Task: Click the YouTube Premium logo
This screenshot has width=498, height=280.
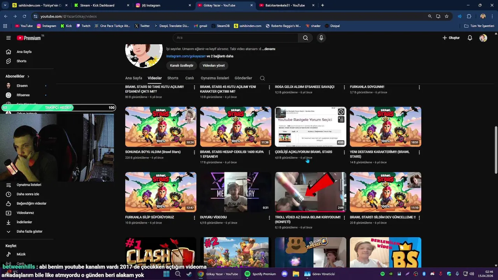Action: coord(29,38)
